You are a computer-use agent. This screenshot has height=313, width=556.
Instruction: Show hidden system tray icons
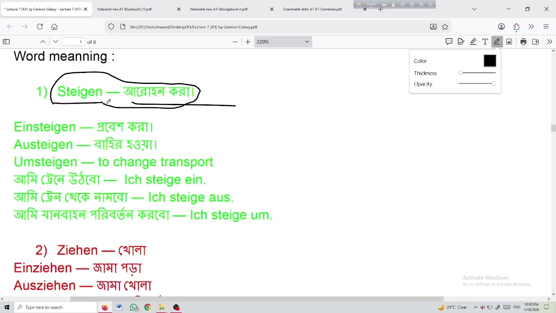476,307
